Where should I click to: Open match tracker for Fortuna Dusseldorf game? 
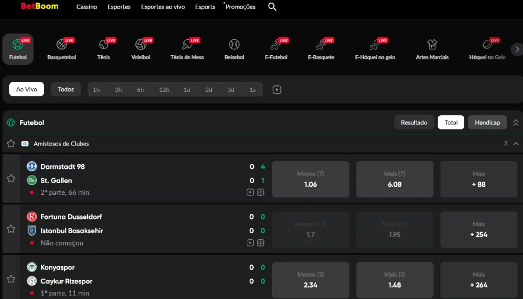(x=261, y=243)
